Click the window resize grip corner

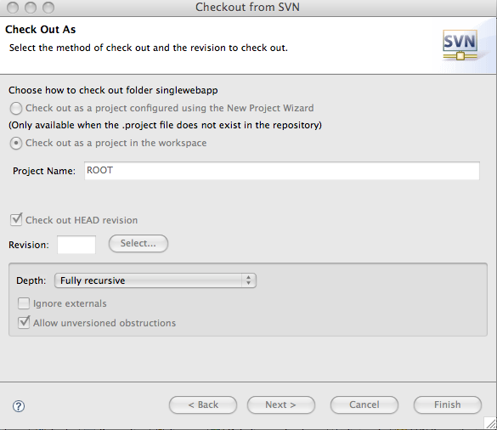[490, 423]
